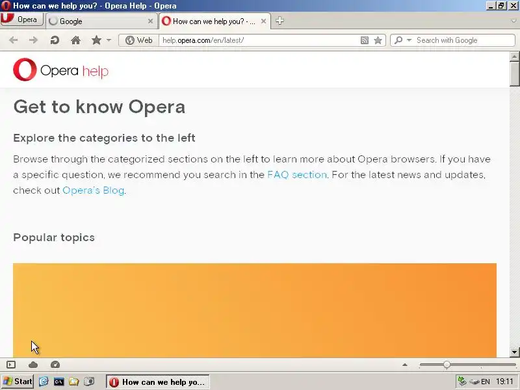Switch to the Google tab

coord(101,21)
